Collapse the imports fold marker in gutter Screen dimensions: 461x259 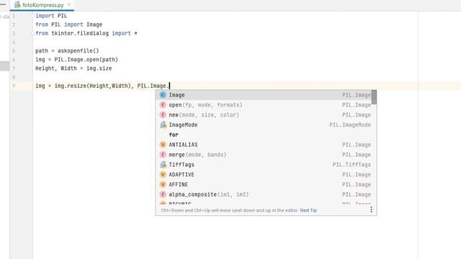point(32,16)
